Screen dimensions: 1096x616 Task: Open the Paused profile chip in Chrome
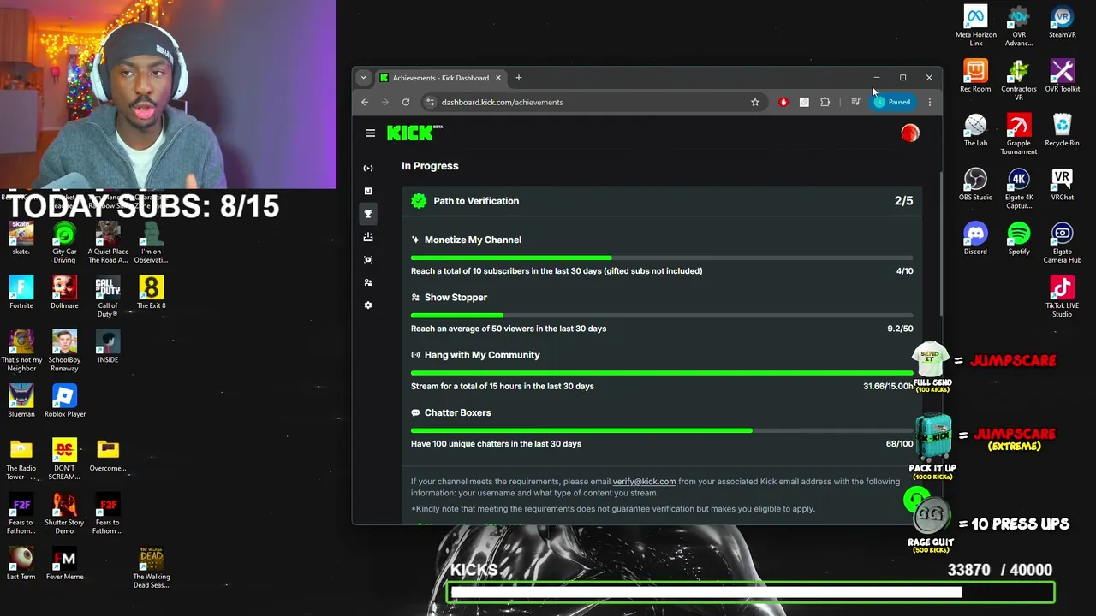pyautogui.click(x=892, y=102)
